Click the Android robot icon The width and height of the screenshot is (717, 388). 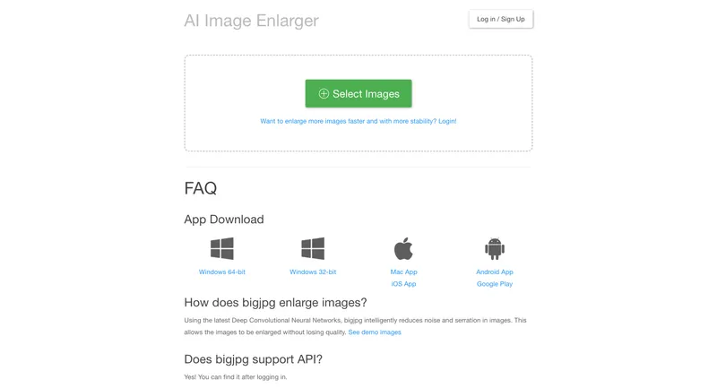coord(495,248)
